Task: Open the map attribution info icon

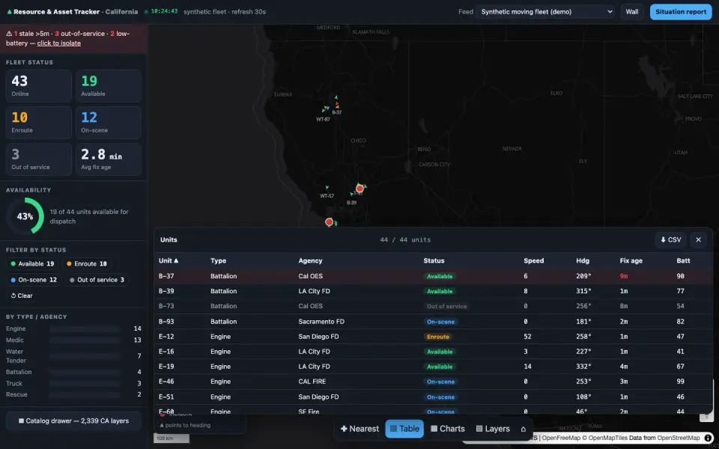Action: click(708, 438)
